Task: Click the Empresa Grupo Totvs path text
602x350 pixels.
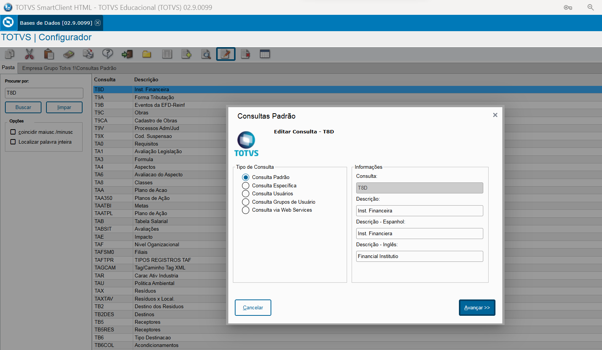Action: point(69,68)
